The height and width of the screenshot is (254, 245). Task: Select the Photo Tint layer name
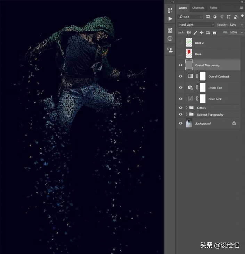click(x=215, y=88)
